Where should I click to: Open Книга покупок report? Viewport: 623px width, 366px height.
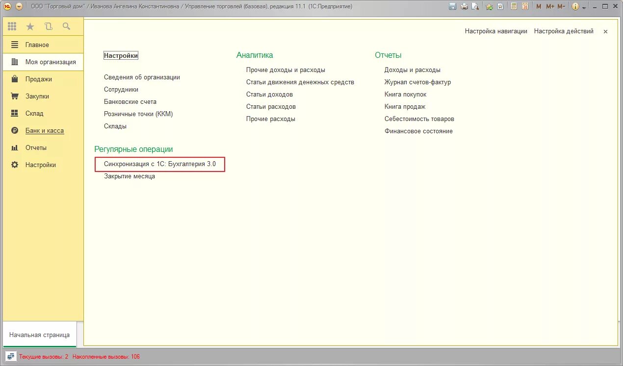[x=405, y=94]
